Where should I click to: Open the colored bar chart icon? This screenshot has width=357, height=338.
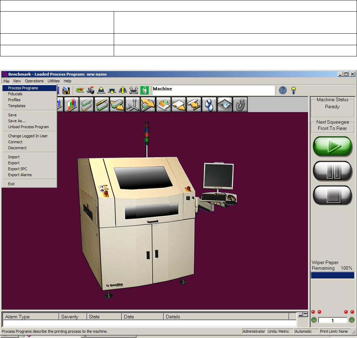pyautogui.click(x=71, y=105)
